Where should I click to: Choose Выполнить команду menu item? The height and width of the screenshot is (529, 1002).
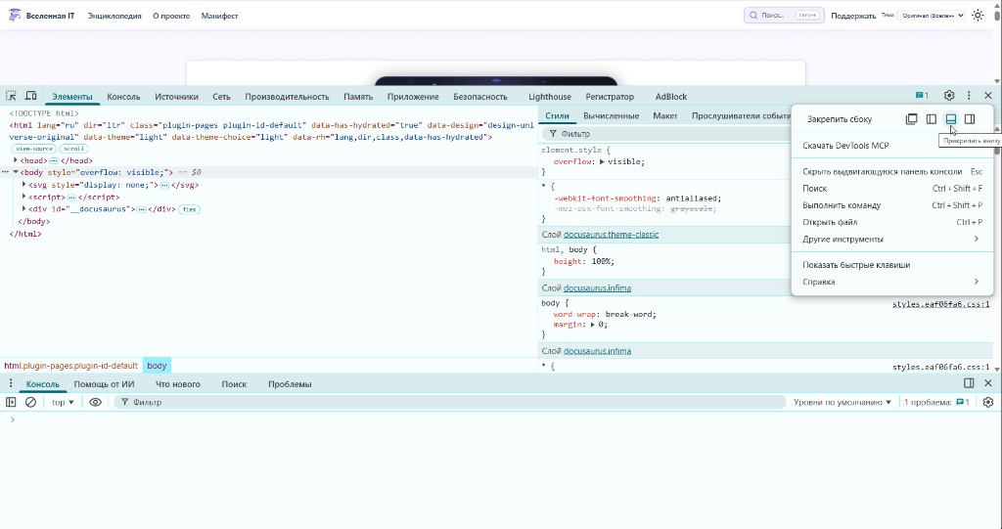(x=890, y=205)
